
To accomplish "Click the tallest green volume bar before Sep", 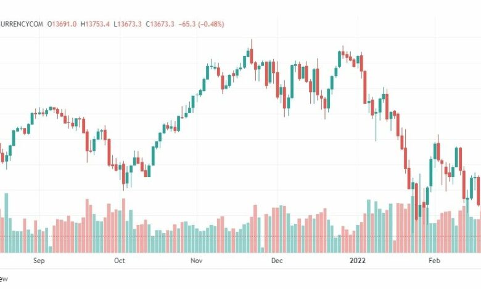I will 6,223.
